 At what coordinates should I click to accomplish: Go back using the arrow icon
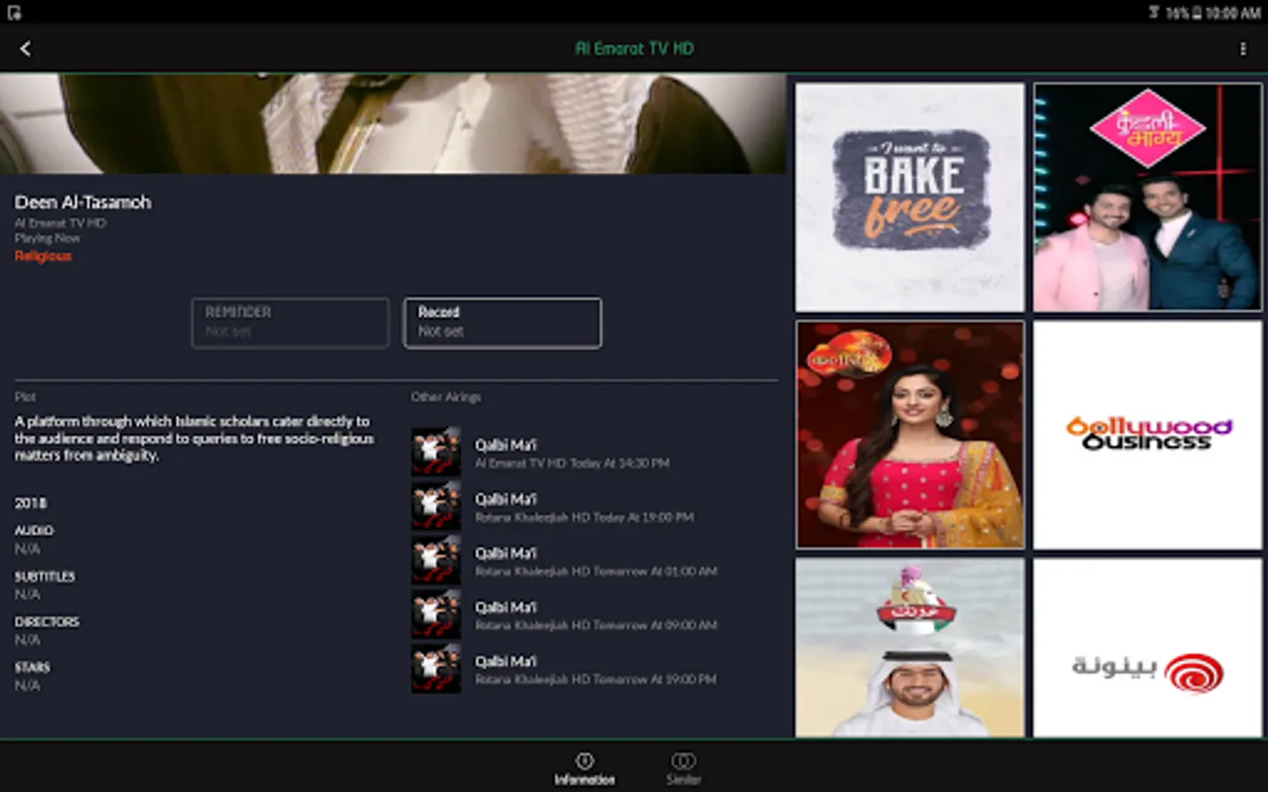click(26, 48)
